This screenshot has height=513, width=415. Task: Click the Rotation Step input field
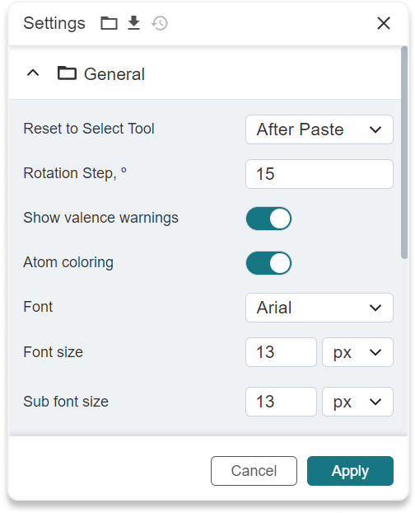point(319,174)
